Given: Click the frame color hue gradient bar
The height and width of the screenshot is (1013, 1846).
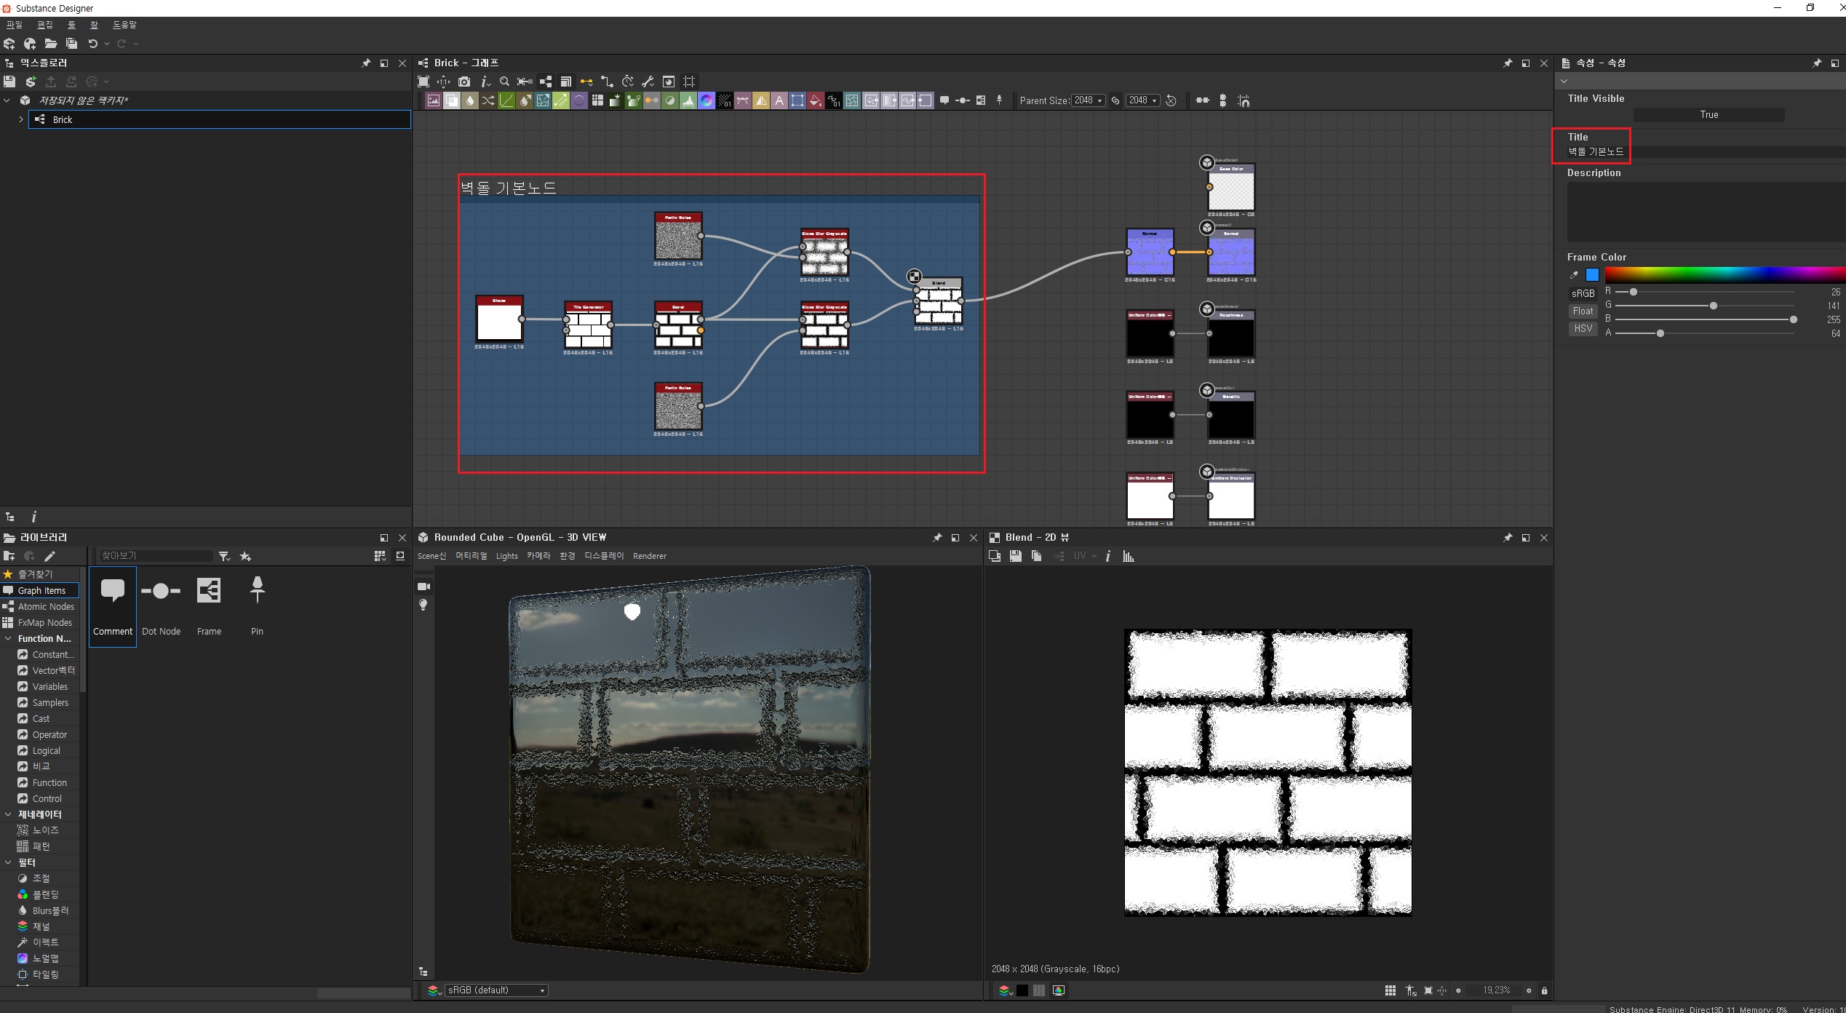Looking at the screenshot, I should (1723, 274).
